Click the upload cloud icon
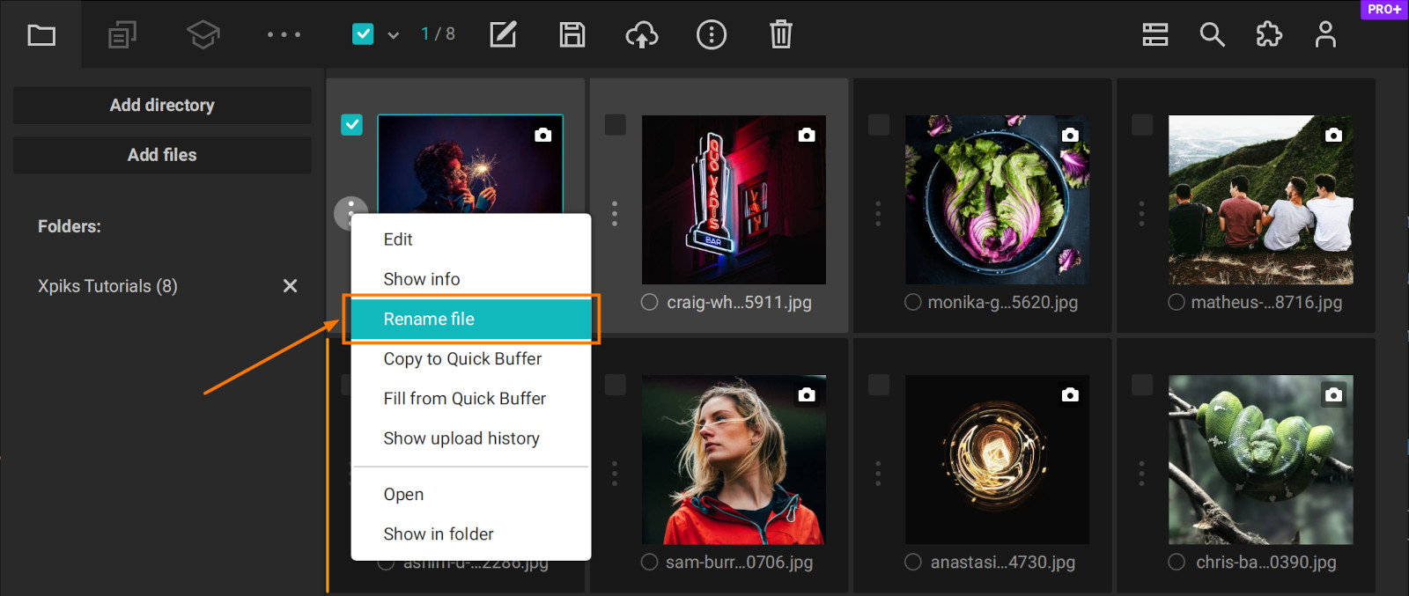This screenshot has height=596, width=1409. point(641,35)
